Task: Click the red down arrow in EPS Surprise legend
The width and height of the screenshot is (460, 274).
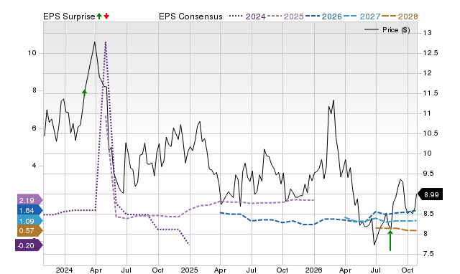Action: coord(106,16)
